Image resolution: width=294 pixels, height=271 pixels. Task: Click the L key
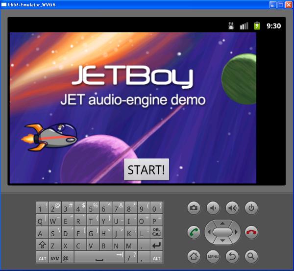[144, 232]
